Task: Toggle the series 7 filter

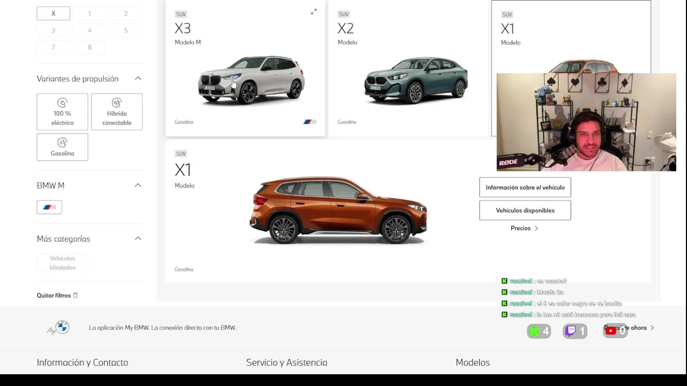Action: pos(53,47)
